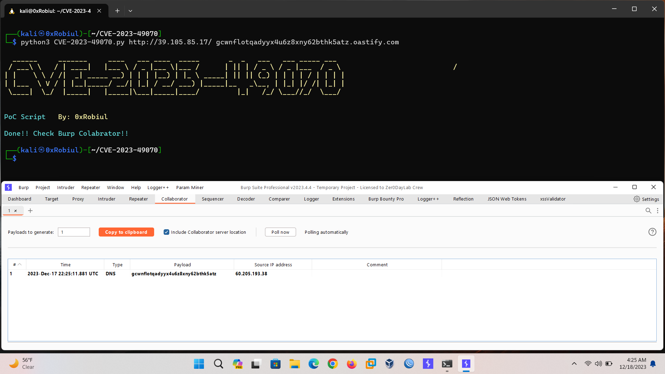
Task: Open notification bell in system tray
Action: (653, 364)
